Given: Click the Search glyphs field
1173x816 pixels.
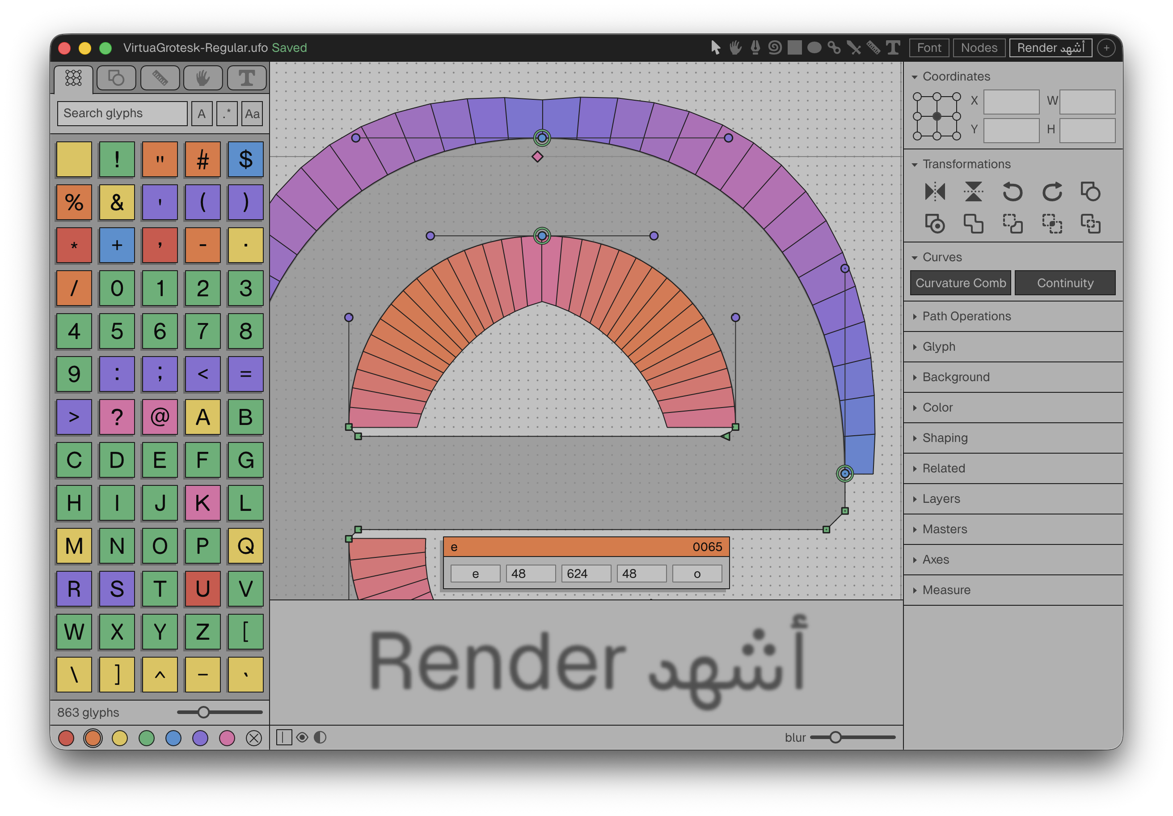Looking at the screenshot, I should click(x=122, y=114).
